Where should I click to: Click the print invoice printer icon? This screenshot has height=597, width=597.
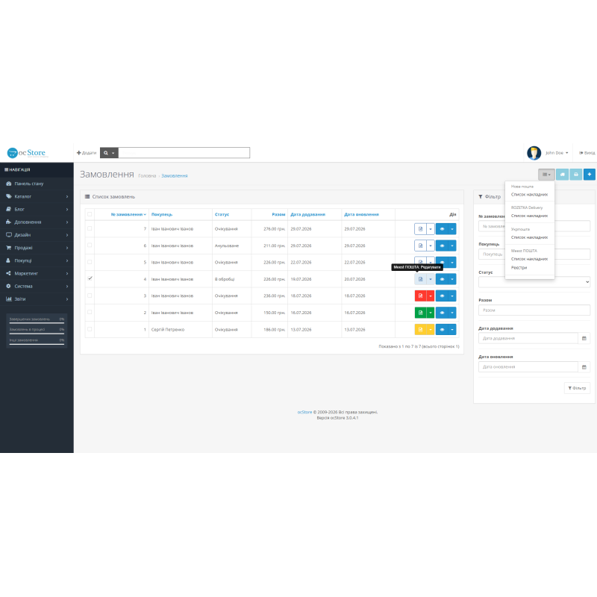point(575,175)
